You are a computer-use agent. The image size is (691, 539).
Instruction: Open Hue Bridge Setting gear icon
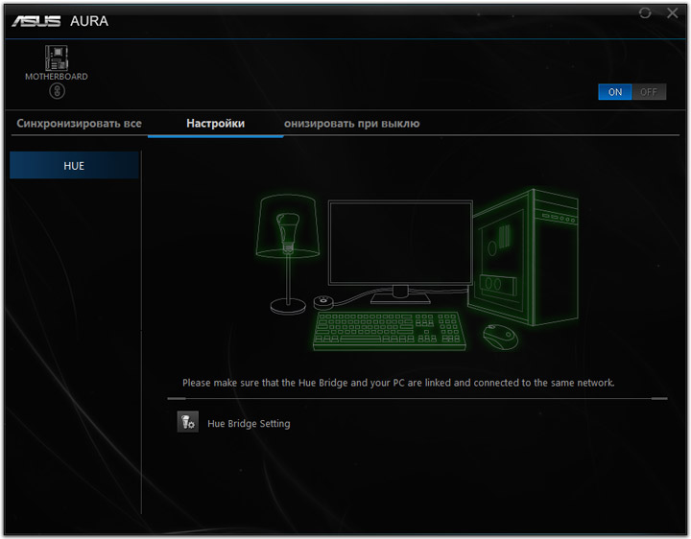(188, 422)
